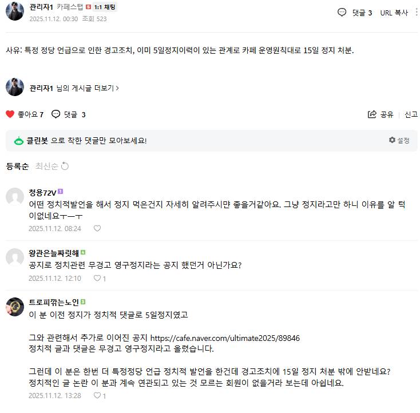Click the red heart 좋아요 icon
Image resolution: width=420 pixels, height=413 pixels.
click(10, 114)
